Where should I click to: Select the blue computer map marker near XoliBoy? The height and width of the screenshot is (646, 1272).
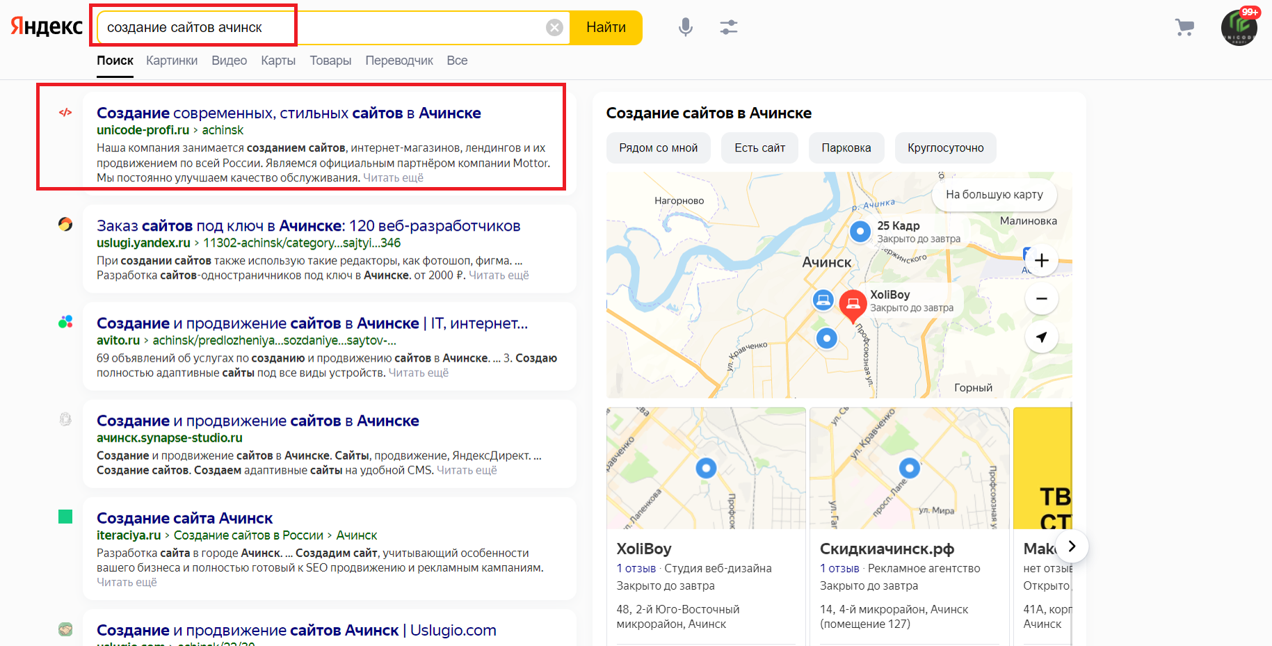tap(823, 300)
